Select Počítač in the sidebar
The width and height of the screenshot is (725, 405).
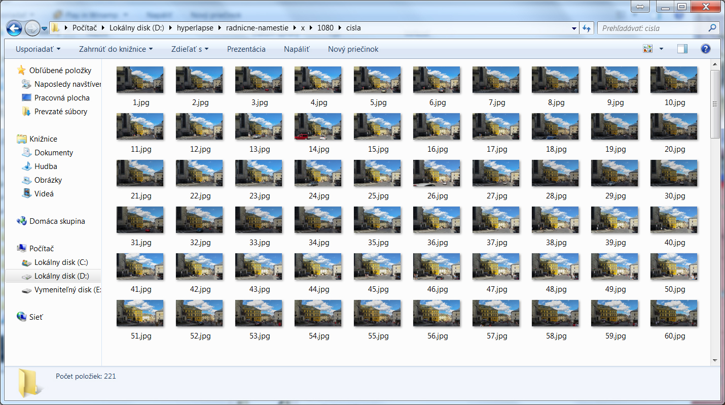point(35,249)
